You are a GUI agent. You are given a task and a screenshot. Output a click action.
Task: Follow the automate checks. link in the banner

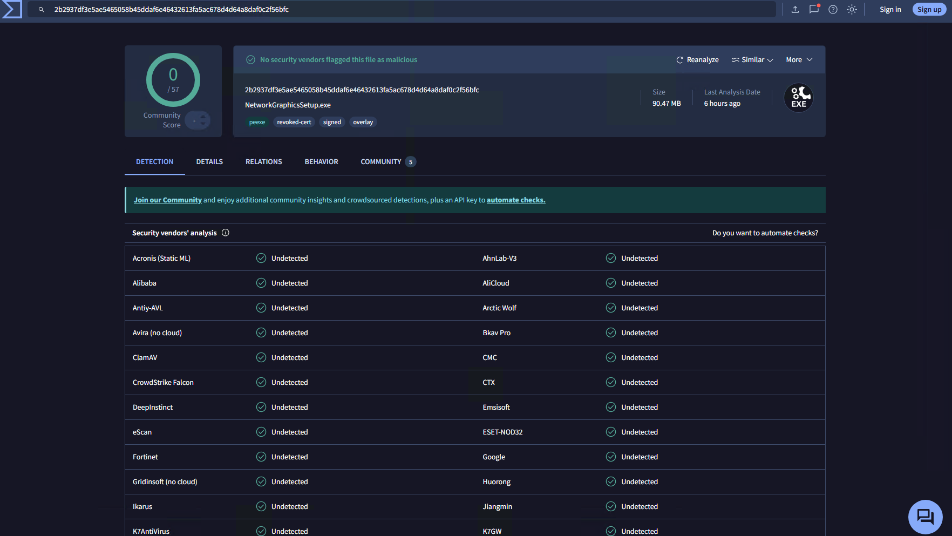(516, 200)
